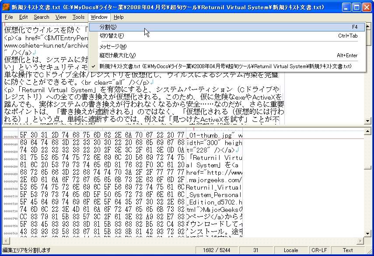Click decoded text '_System_Personal'
Screen dimensions: 374x256
coord(214,195)
